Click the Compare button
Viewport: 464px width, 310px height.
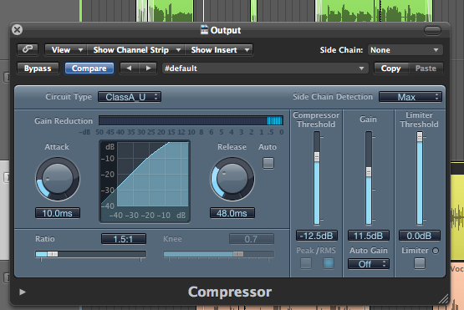pos(89,69)
